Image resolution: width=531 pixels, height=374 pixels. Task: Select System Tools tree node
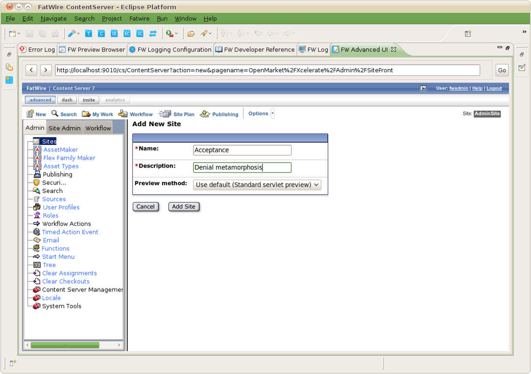[61, 306]
